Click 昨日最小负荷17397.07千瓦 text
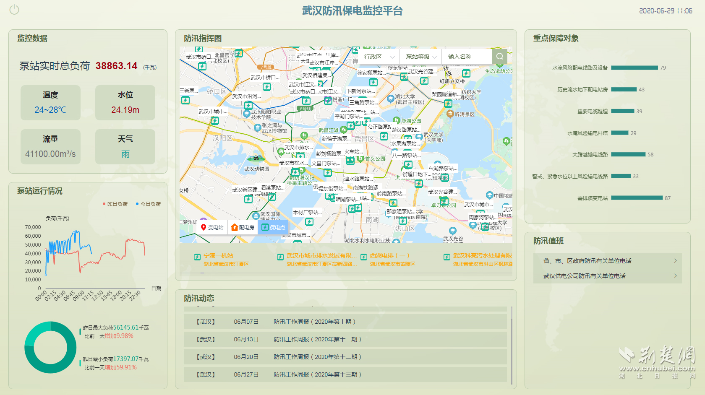 (x=116, y=359)
